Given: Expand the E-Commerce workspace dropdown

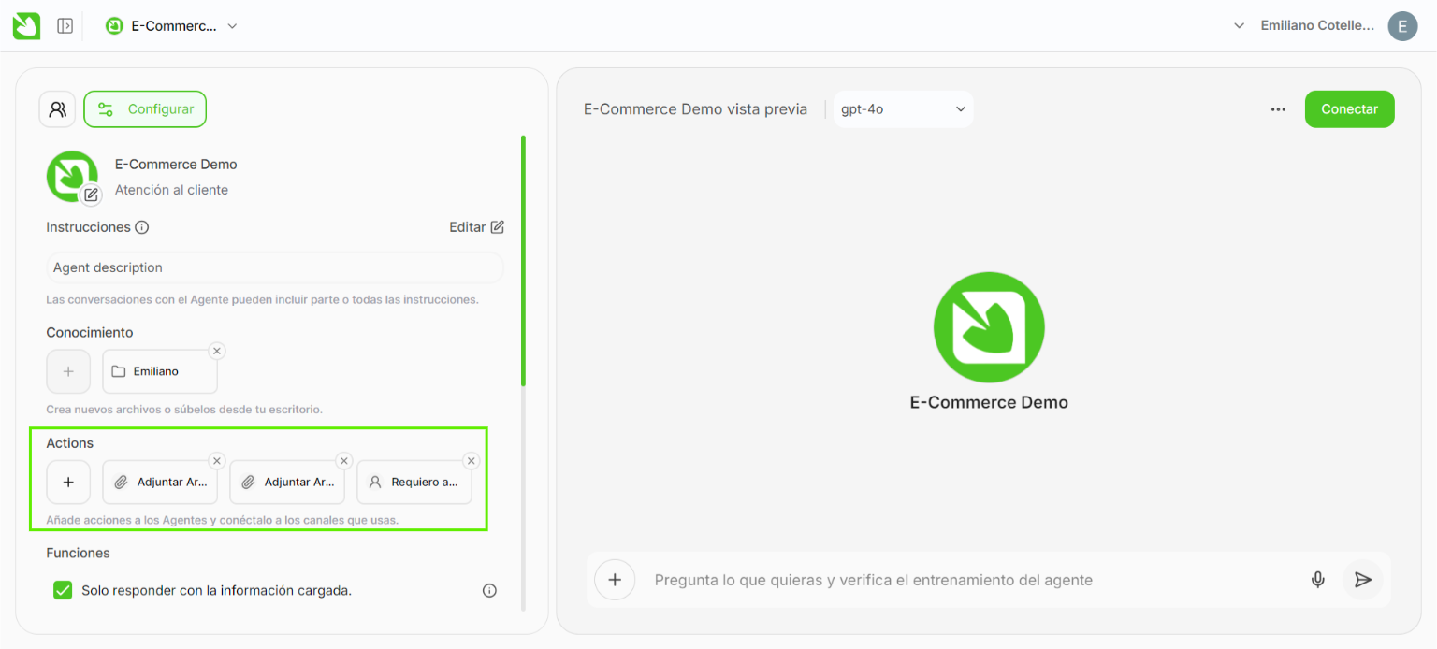Looking at the screenshot, I should click(x=232, y=26).
